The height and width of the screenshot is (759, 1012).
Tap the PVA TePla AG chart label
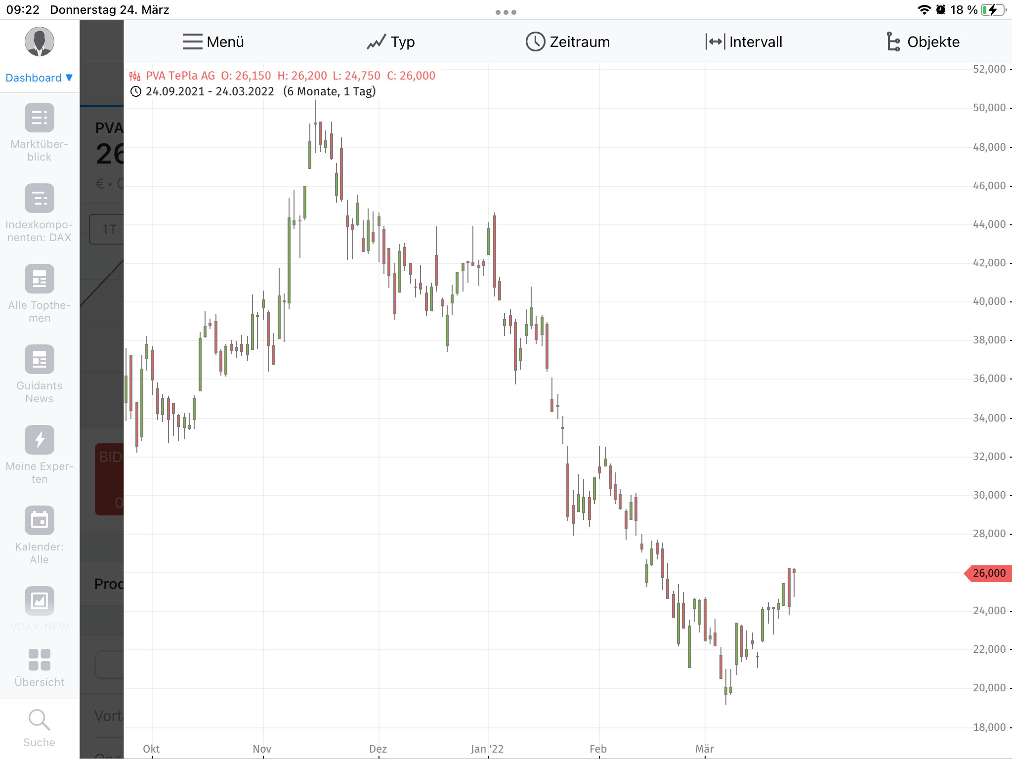tap(180, 76)
